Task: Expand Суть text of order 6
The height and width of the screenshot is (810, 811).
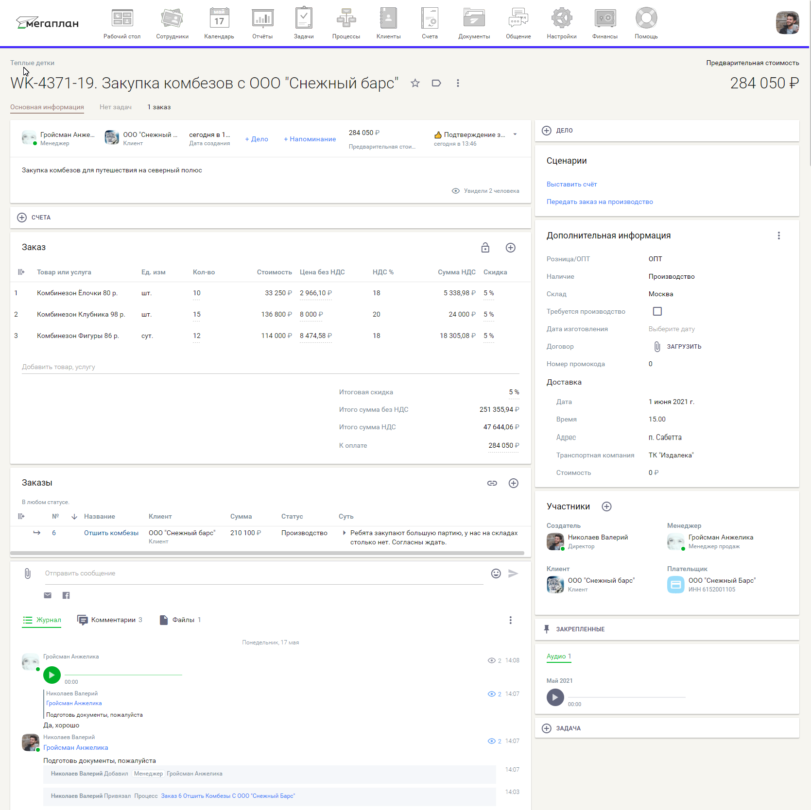Action: (345, 533)
